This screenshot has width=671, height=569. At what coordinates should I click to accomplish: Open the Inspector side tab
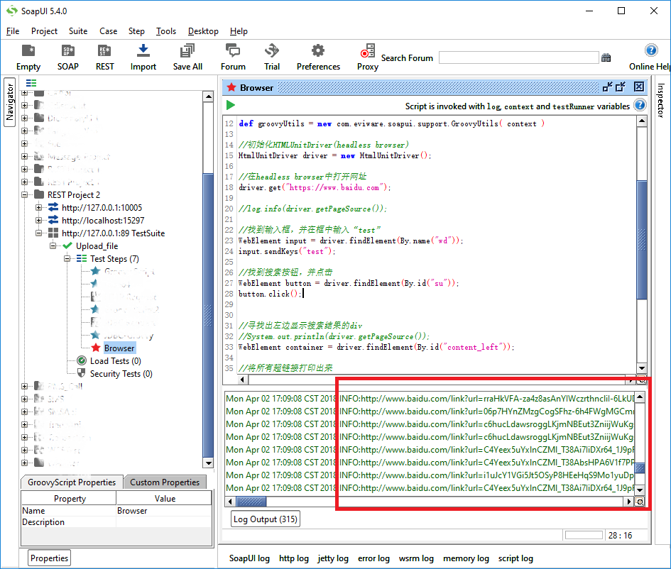tap(661, 101)
